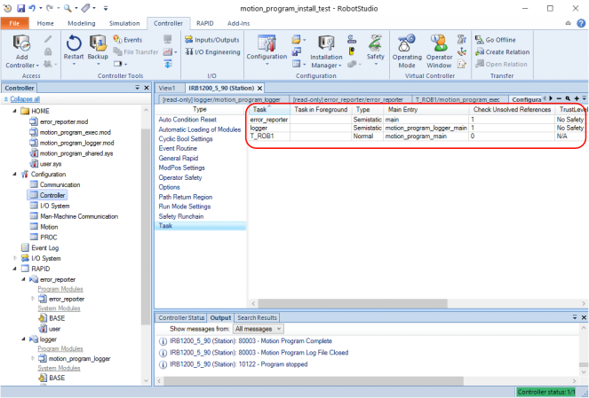Screen dimensions: 589x398
Task: Expand the I/O System tree node
Action: pos(15,258)
